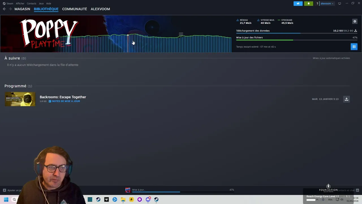Switch to the MAGASIN tab
The width and height of the screenshot is (362, 204).
(x=22, y=9)
